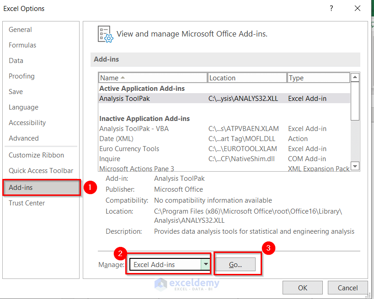Image resolution: width=374 pixels, height=299 pixels.
Task: Select the Trust Center category
Action: coord(27,203)
